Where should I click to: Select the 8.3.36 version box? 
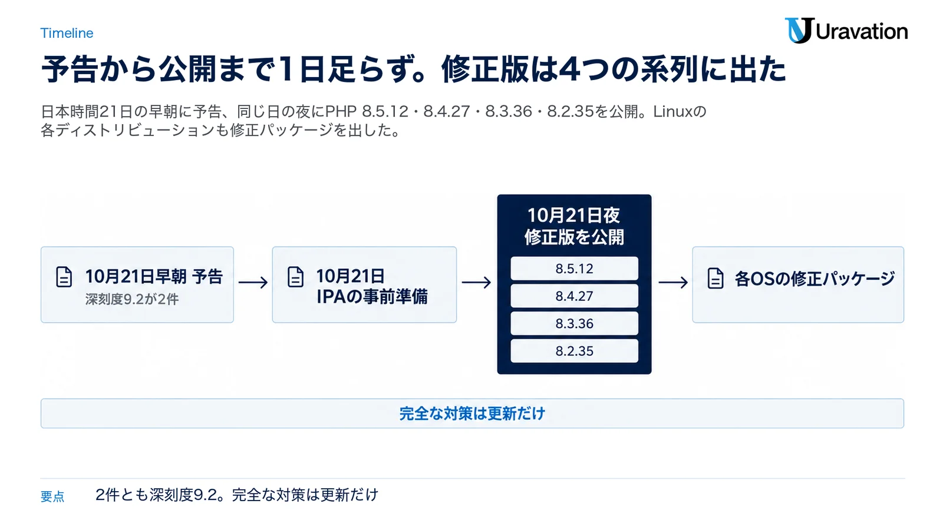(574, 323)
